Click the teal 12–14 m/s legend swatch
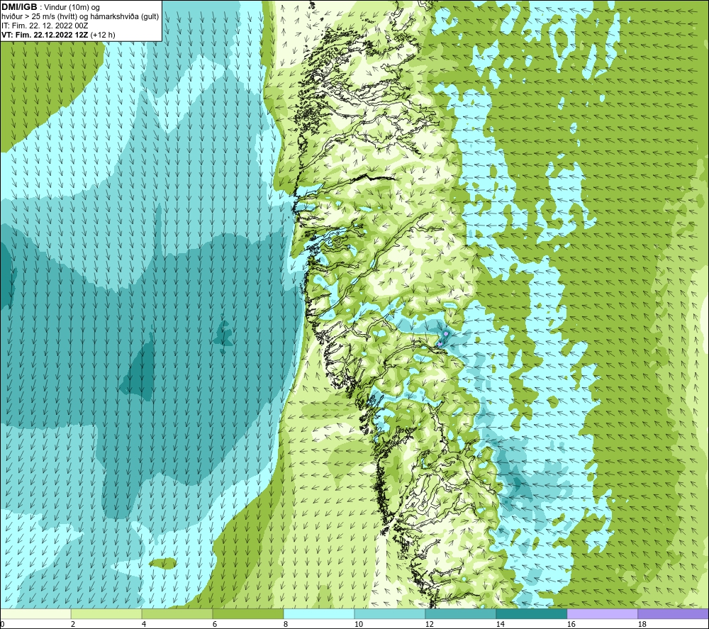This screenshot has height=629, width=709. 460,613
